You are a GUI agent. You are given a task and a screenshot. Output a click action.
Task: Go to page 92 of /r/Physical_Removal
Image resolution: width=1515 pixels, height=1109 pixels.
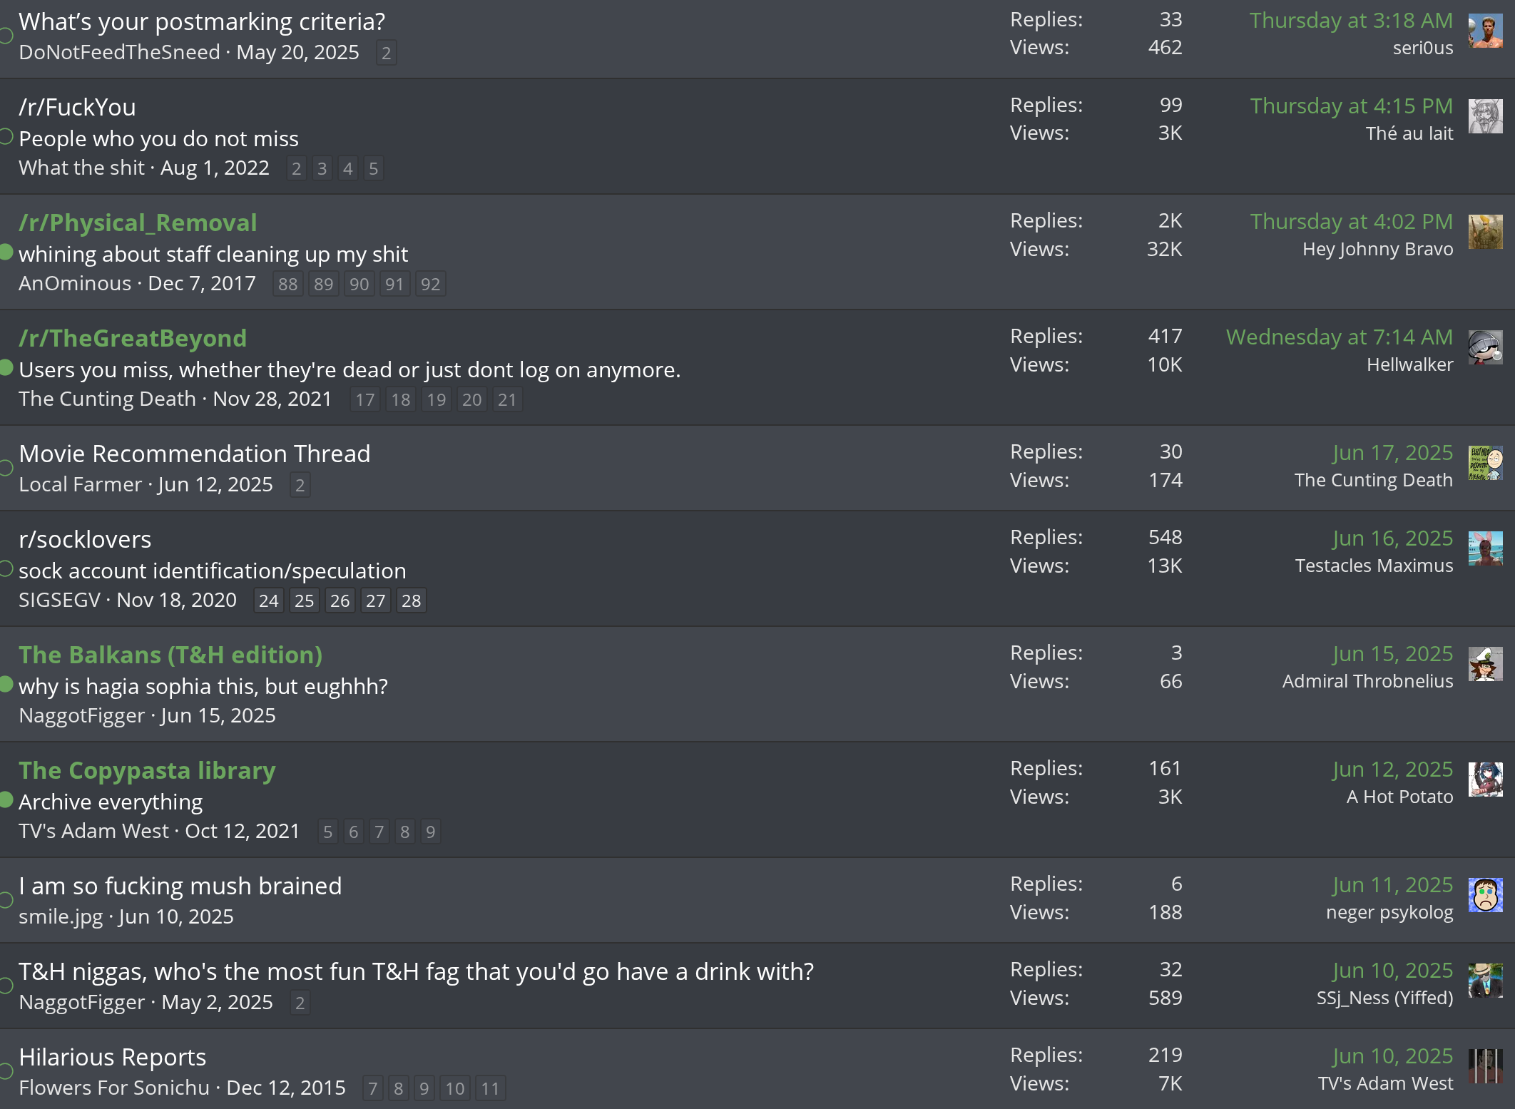pos(430,284)
